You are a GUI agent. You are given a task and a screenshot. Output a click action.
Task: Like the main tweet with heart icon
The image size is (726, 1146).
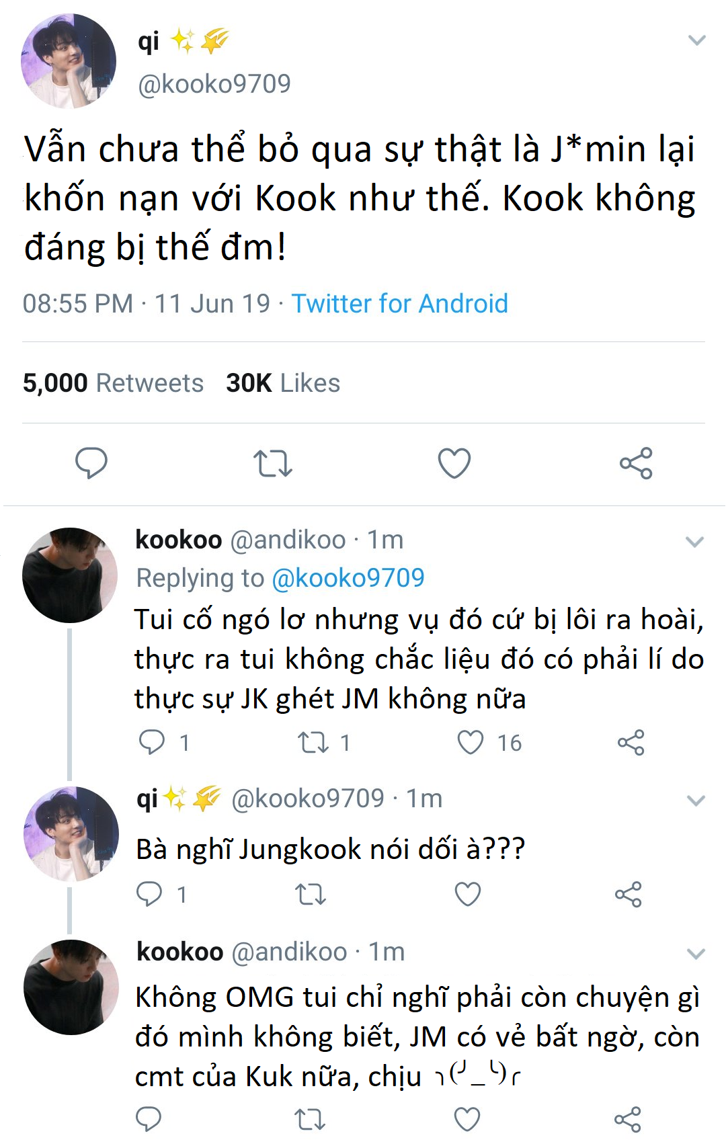pos(454,463)
